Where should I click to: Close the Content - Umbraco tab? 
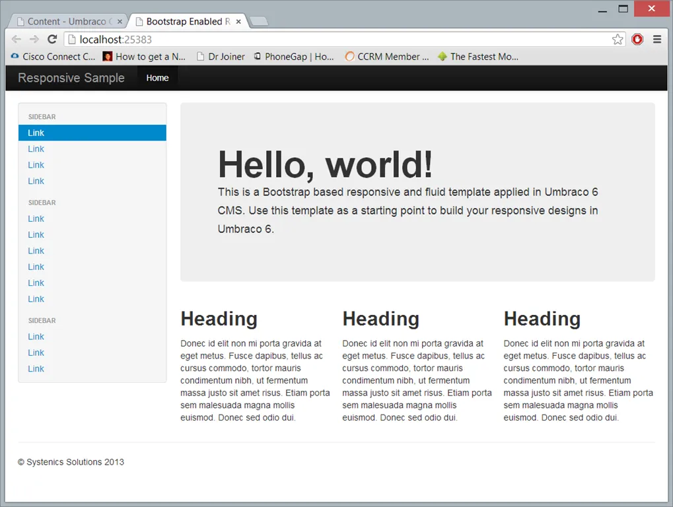[x=120, y=22]
